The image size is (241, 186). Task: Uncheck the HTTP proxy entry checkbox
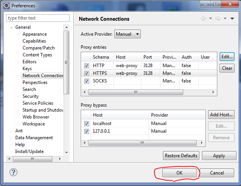pyautogui.click(x=86, y=66)
